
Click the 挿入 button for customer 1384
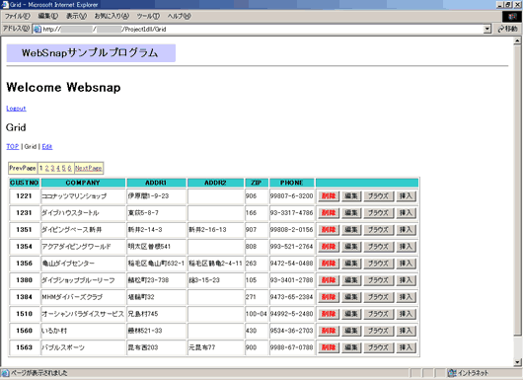pyautogui.click(x=407, y=297)
